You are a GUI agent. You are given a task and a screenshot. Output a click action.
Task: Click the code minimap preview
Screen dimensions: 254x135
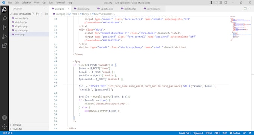point(241,28)
